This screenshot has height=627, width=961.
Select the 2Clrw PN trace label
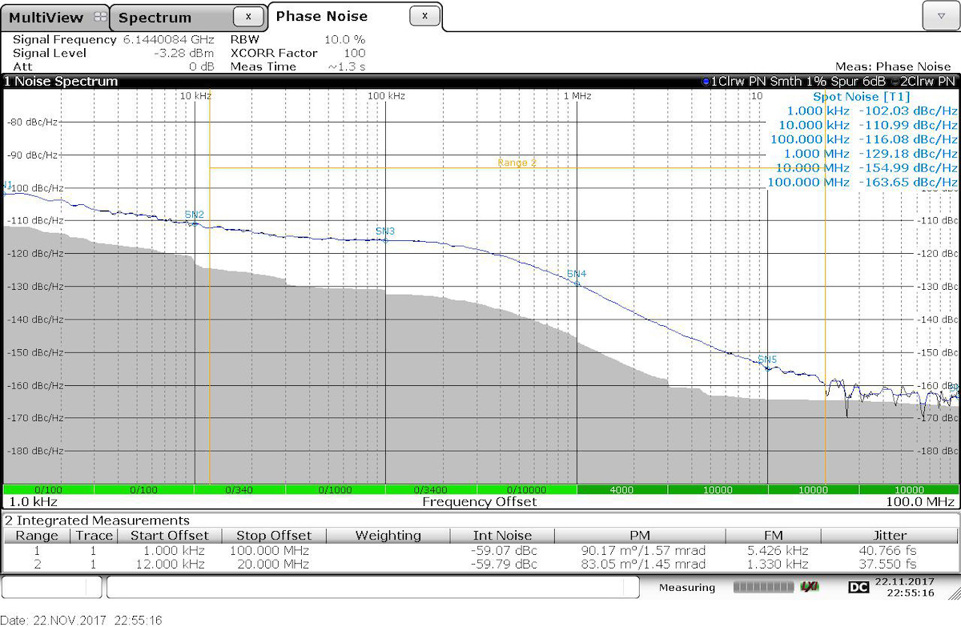click(x=927, y=82)
